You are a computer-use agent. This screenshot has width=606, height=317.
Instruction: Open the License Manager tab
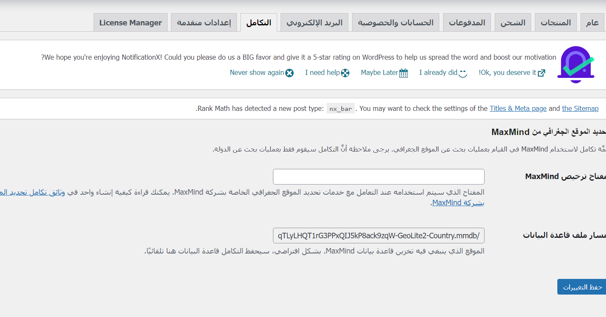point(130,22)
